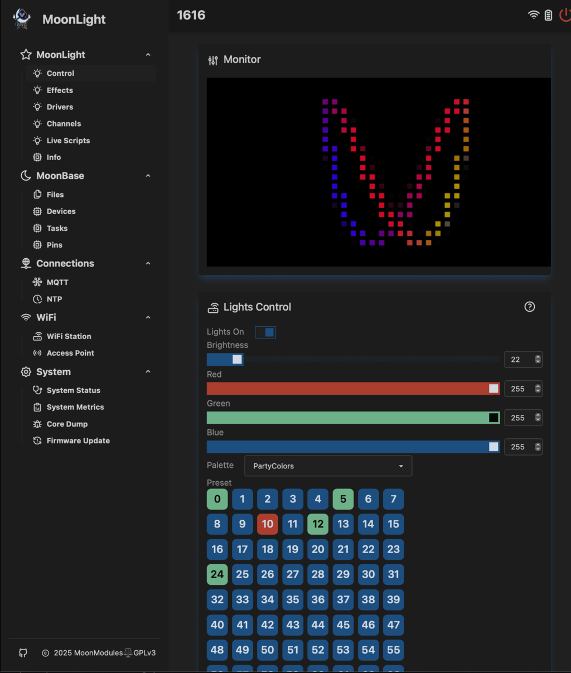Toggle the Lights On switch
The height and width of the screenshot is (673, 571).
265,332
